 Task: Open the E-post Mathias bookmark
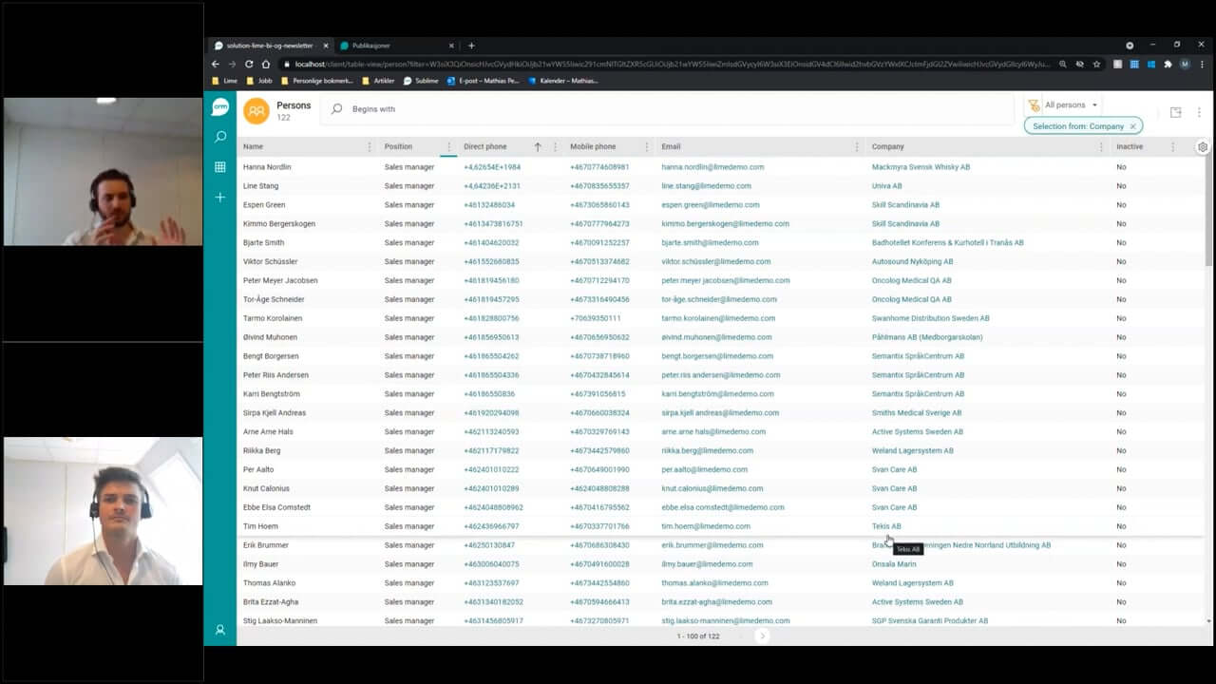483,81
